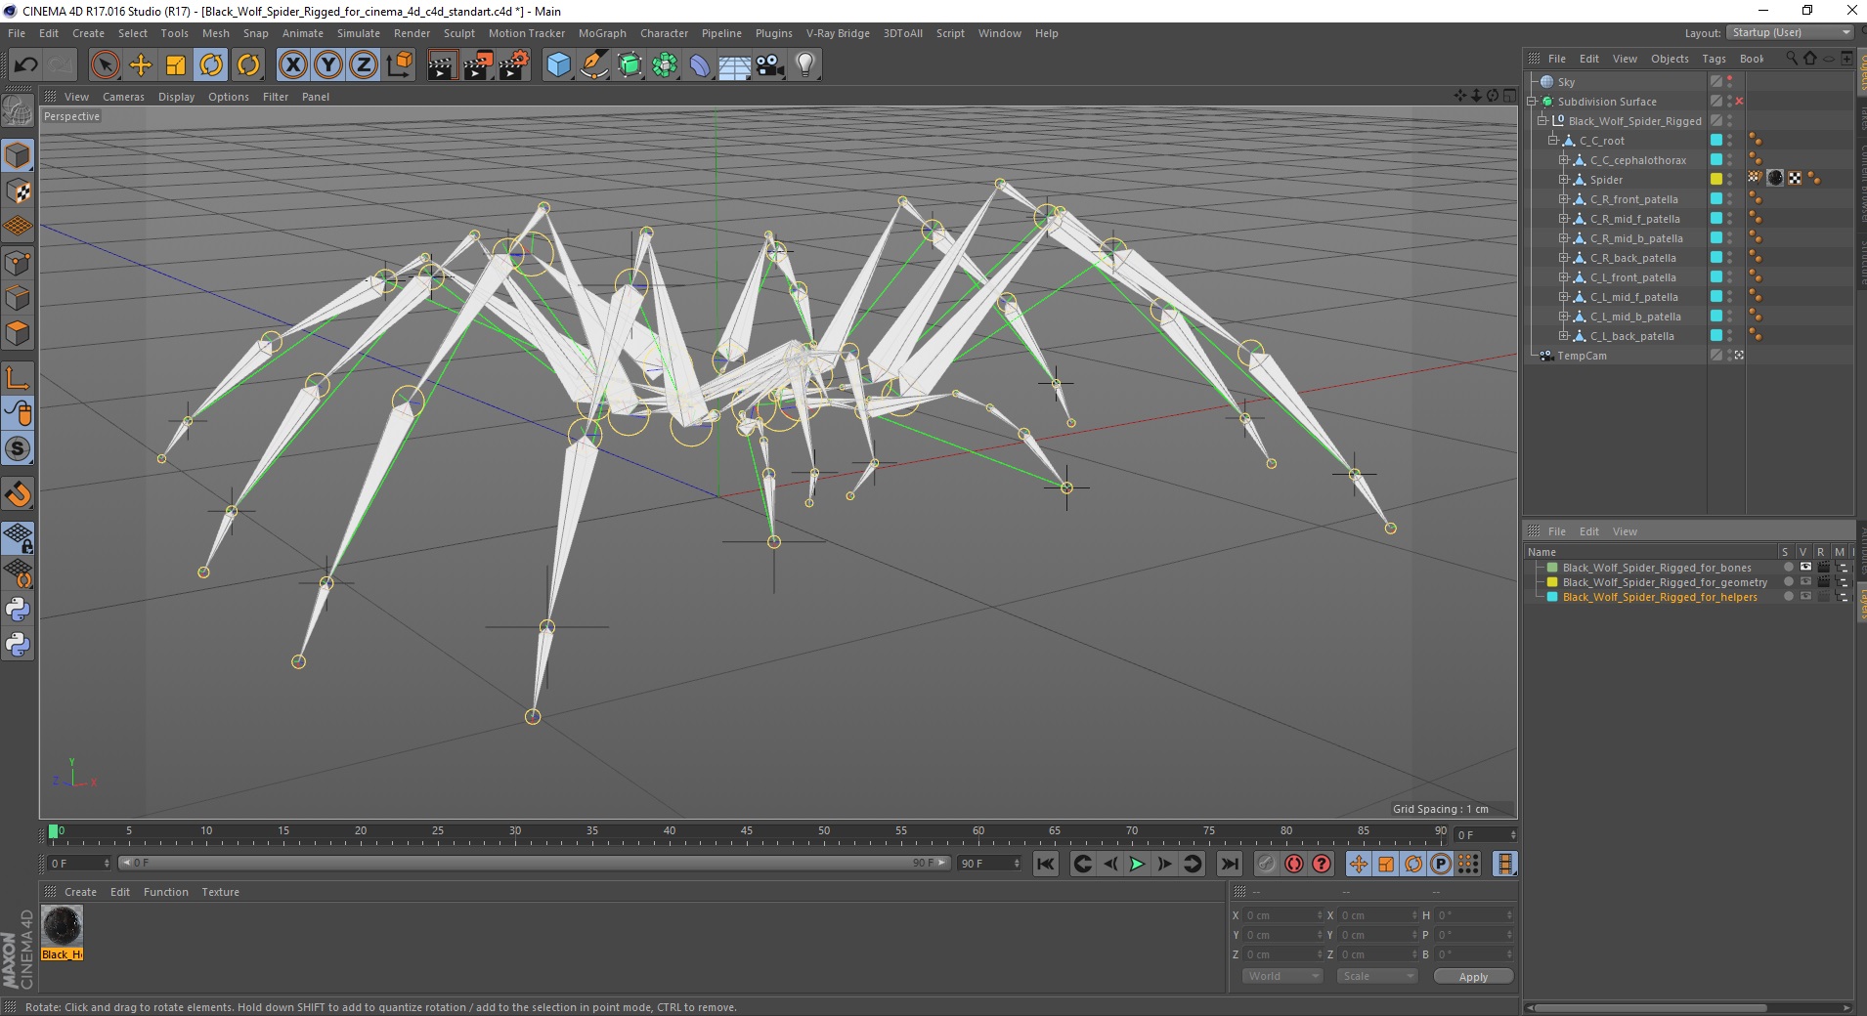Collapse the C_C_root joint
Image resolution: width=1867 pixels, height=1016 pixels.
click(x=1552, y=141)
